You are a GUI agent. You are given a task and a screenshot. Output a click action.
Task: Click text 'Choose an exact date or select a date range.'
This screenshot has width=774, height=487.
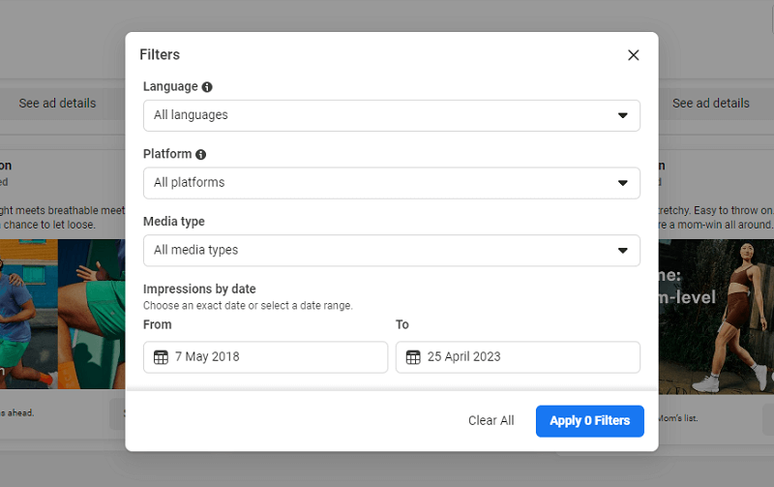[248, 306]
